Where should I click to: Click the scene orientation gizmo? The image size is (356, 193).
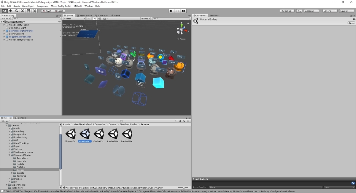182,29
